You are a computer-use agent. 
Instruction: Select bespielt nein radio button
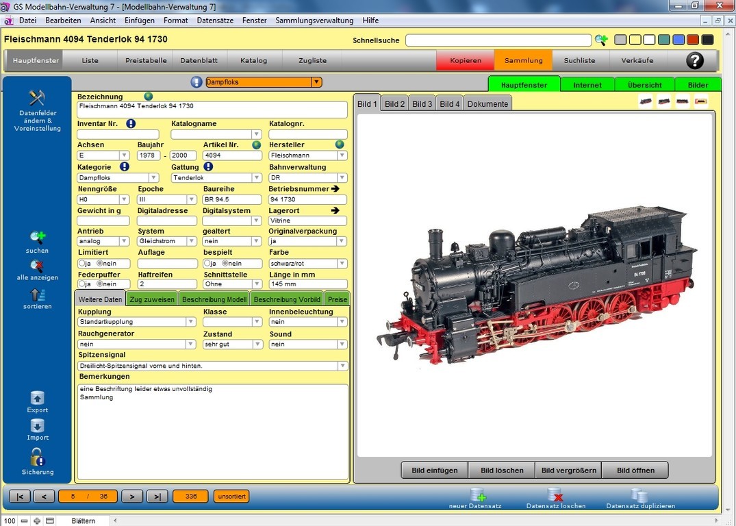225,264
